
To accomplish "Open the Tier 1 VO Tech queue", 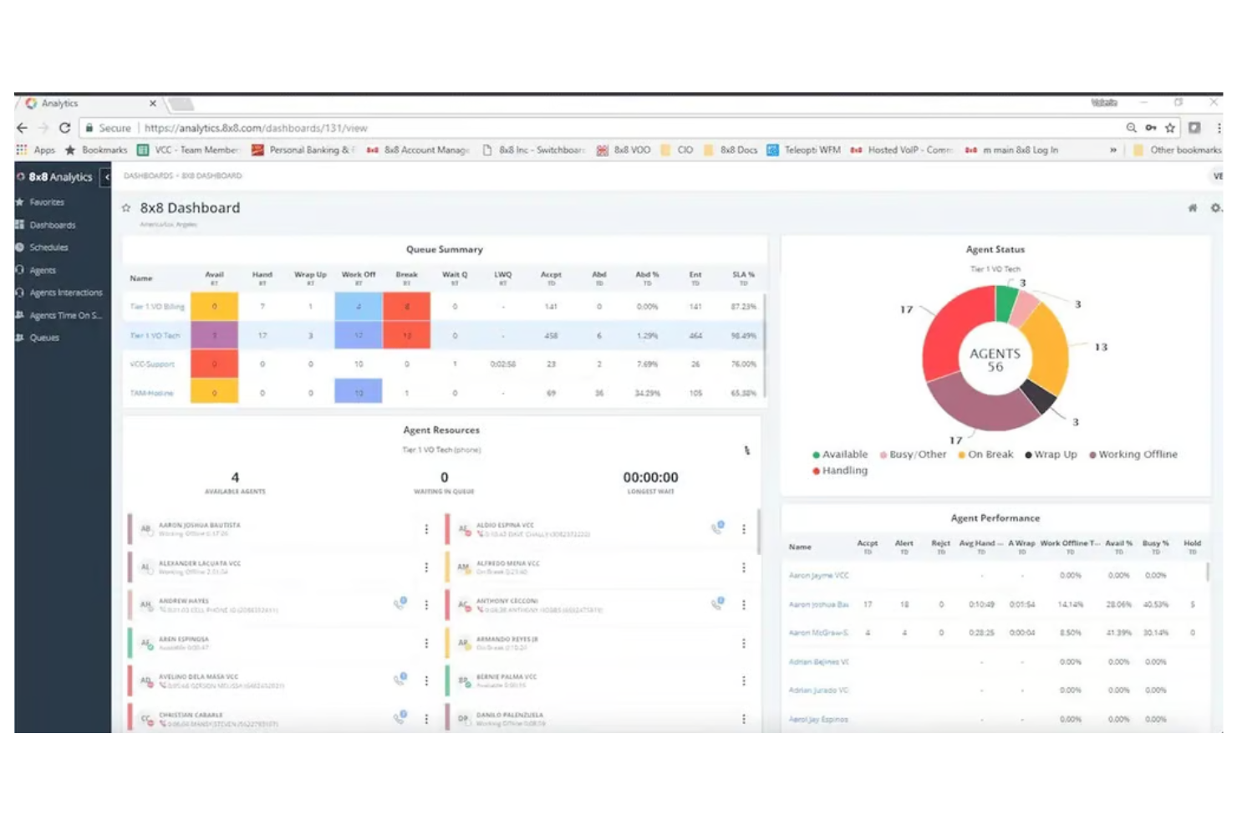I will click(155, 335).
